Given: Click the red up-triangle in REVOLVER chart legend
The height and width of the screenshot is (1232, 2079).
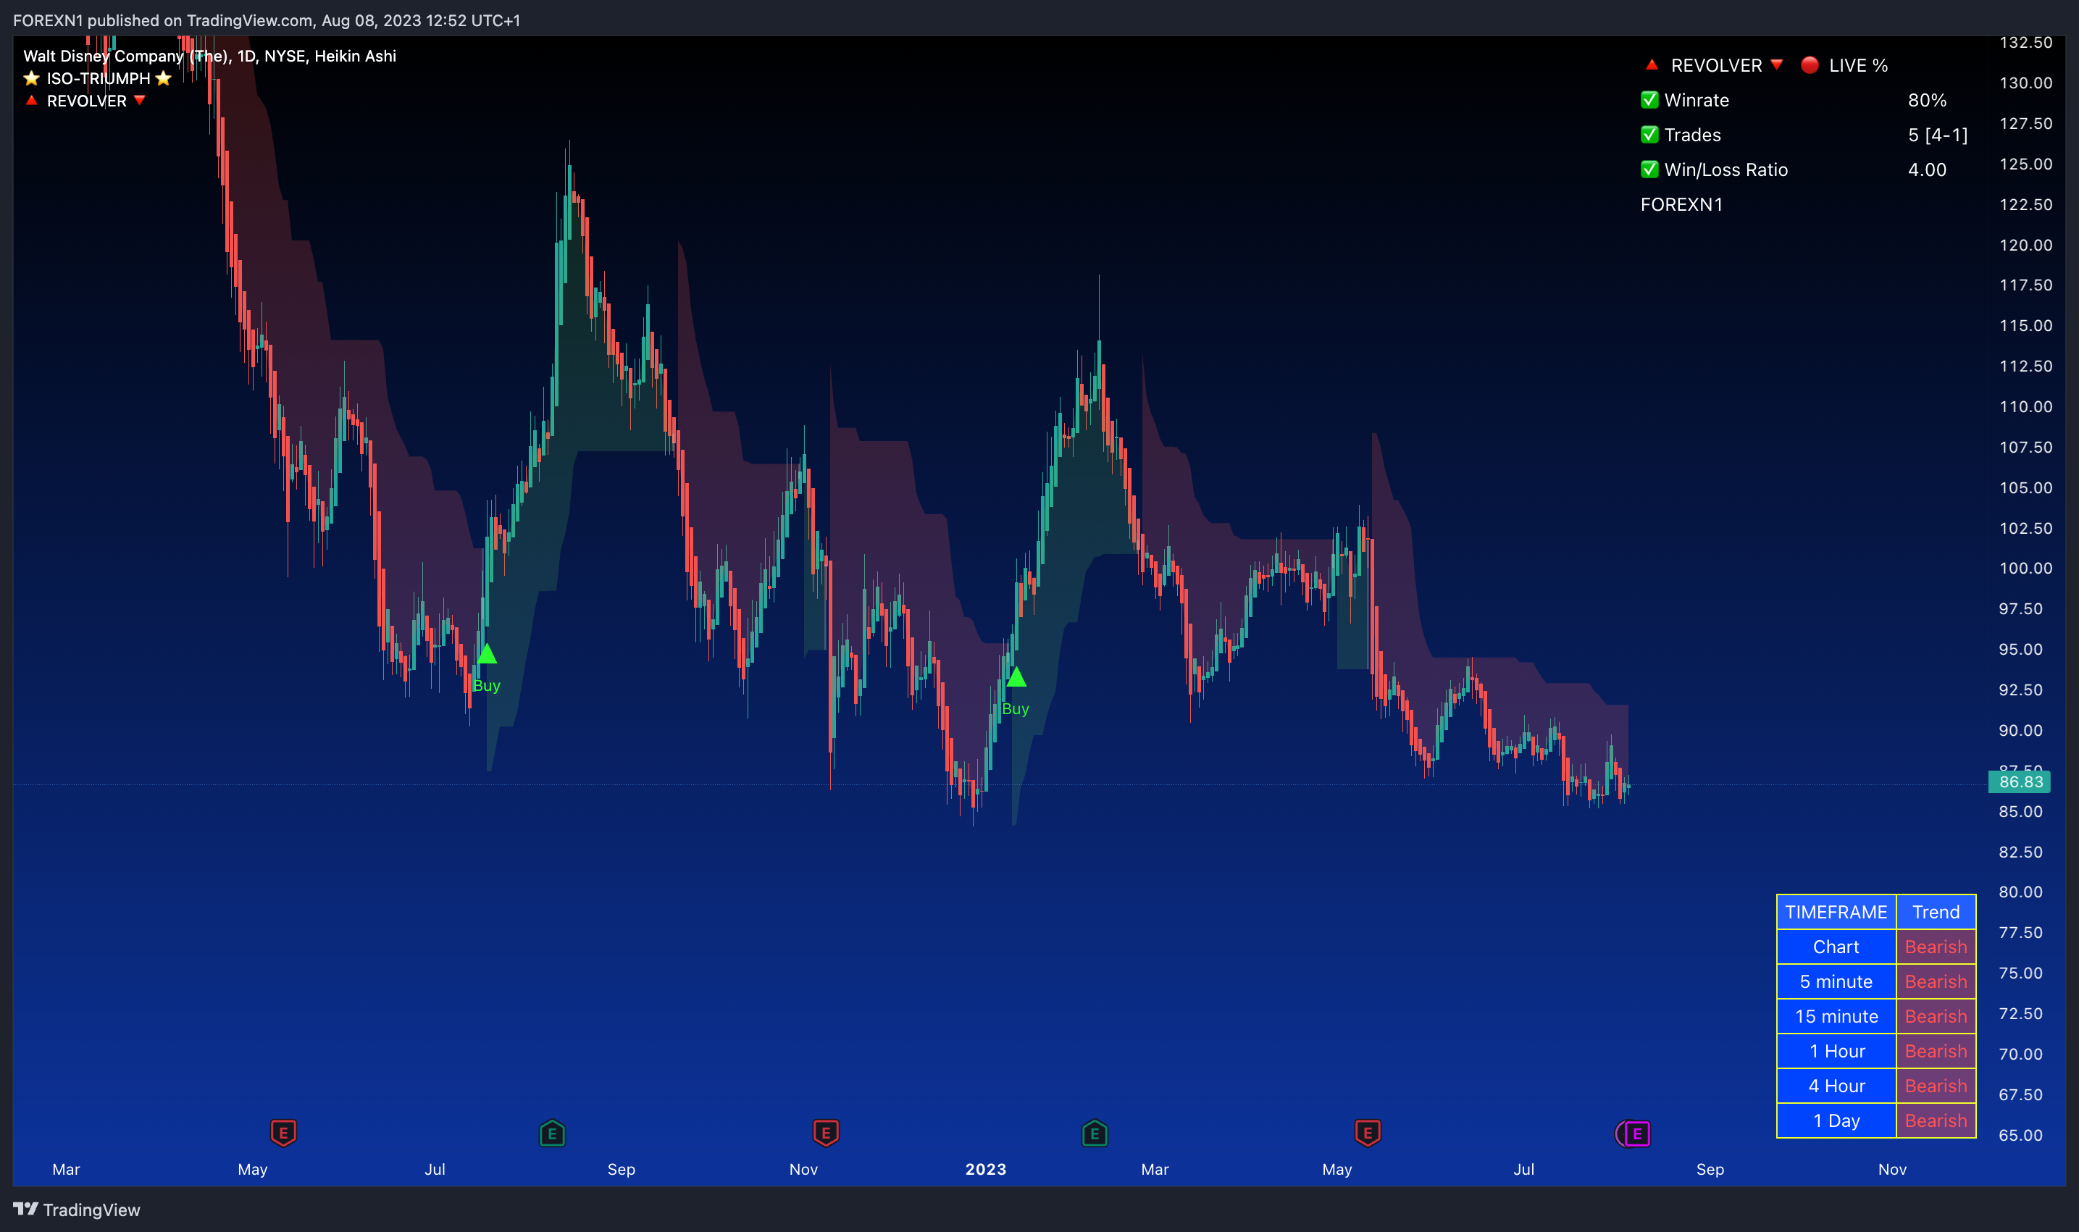Looking at the screenshot, I should click(32, 101).
